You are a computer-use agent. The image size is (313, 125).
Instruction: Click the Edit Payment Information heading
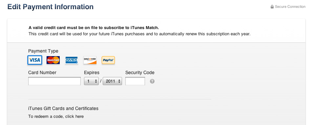(x=51, y=7)
